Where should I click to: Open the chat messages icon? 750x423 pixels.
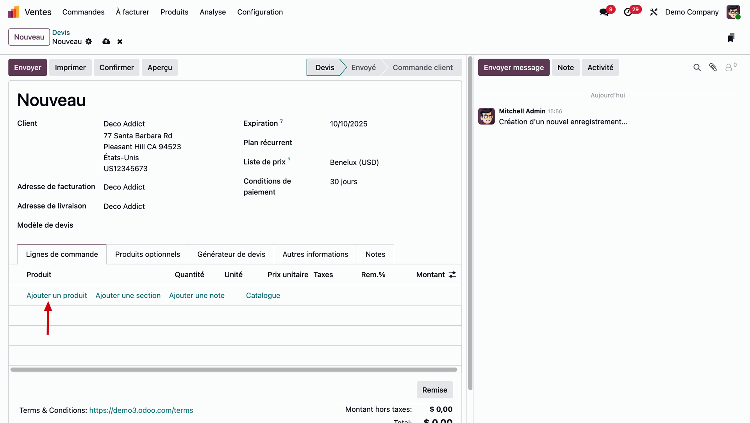pos(604,12)
